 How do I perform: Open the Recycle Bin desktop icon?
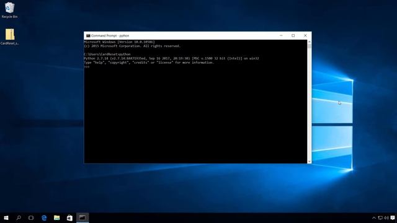[10, 10]
